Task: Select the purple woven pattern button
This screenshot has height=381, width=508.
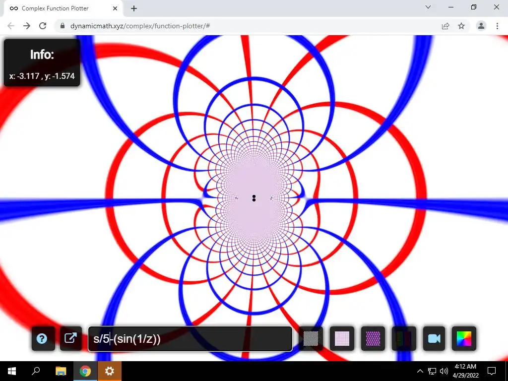Action: coord(373,338)
